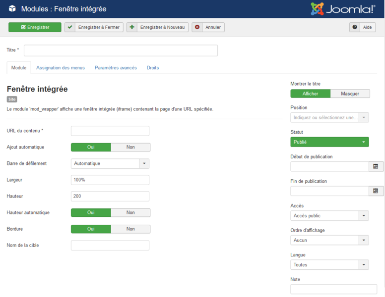Image resolution: width=385 pixels, height=297 pixels.
Task: Open Statut Publié dropdown
Action: point(329,142)
